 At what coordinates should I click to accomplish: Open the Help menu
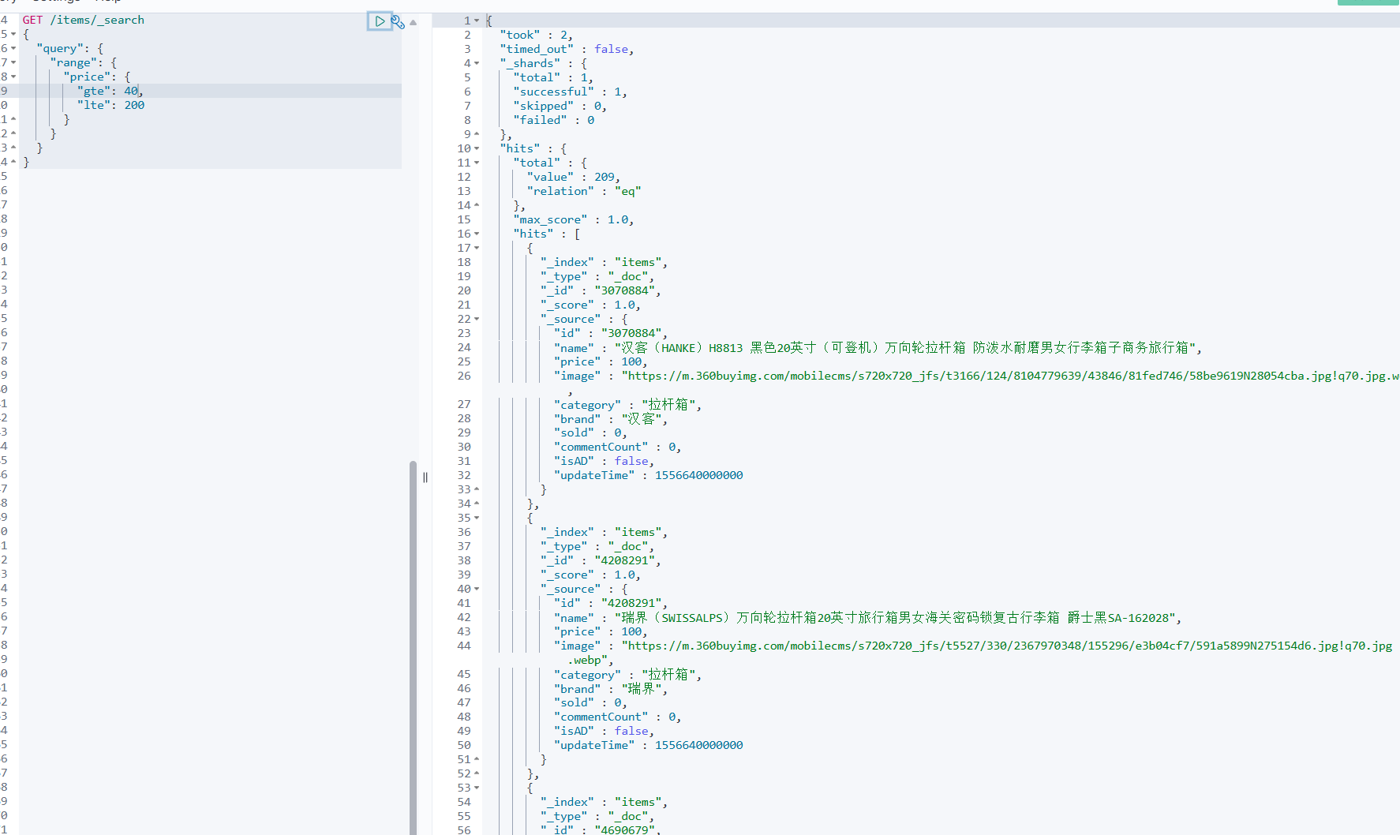tap(107, 2)
